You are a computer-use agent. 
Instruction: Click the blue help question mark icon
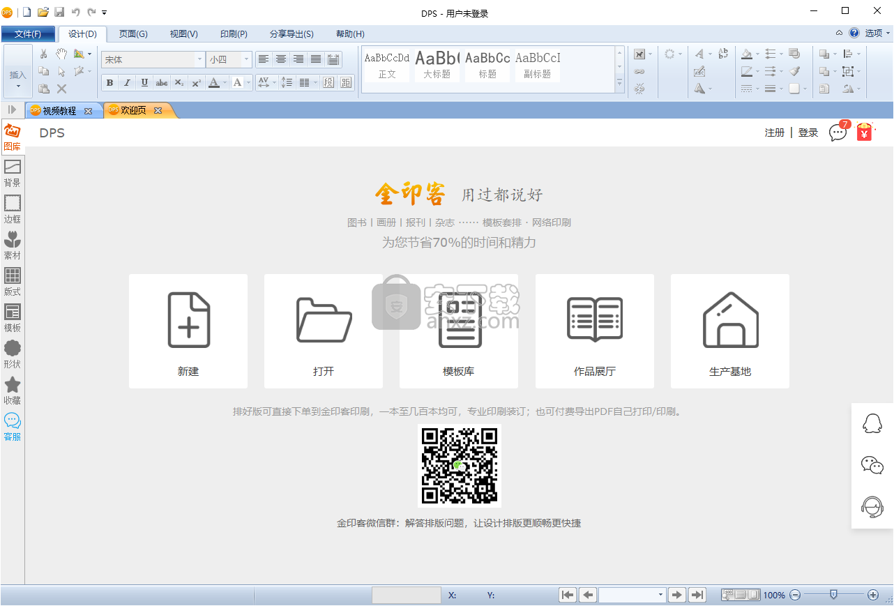click(854, 33)
